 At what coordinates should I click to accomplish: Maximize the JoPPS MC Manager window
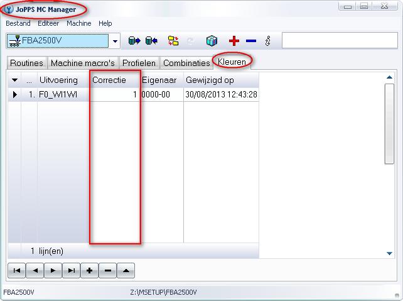[x=364, y=6]
